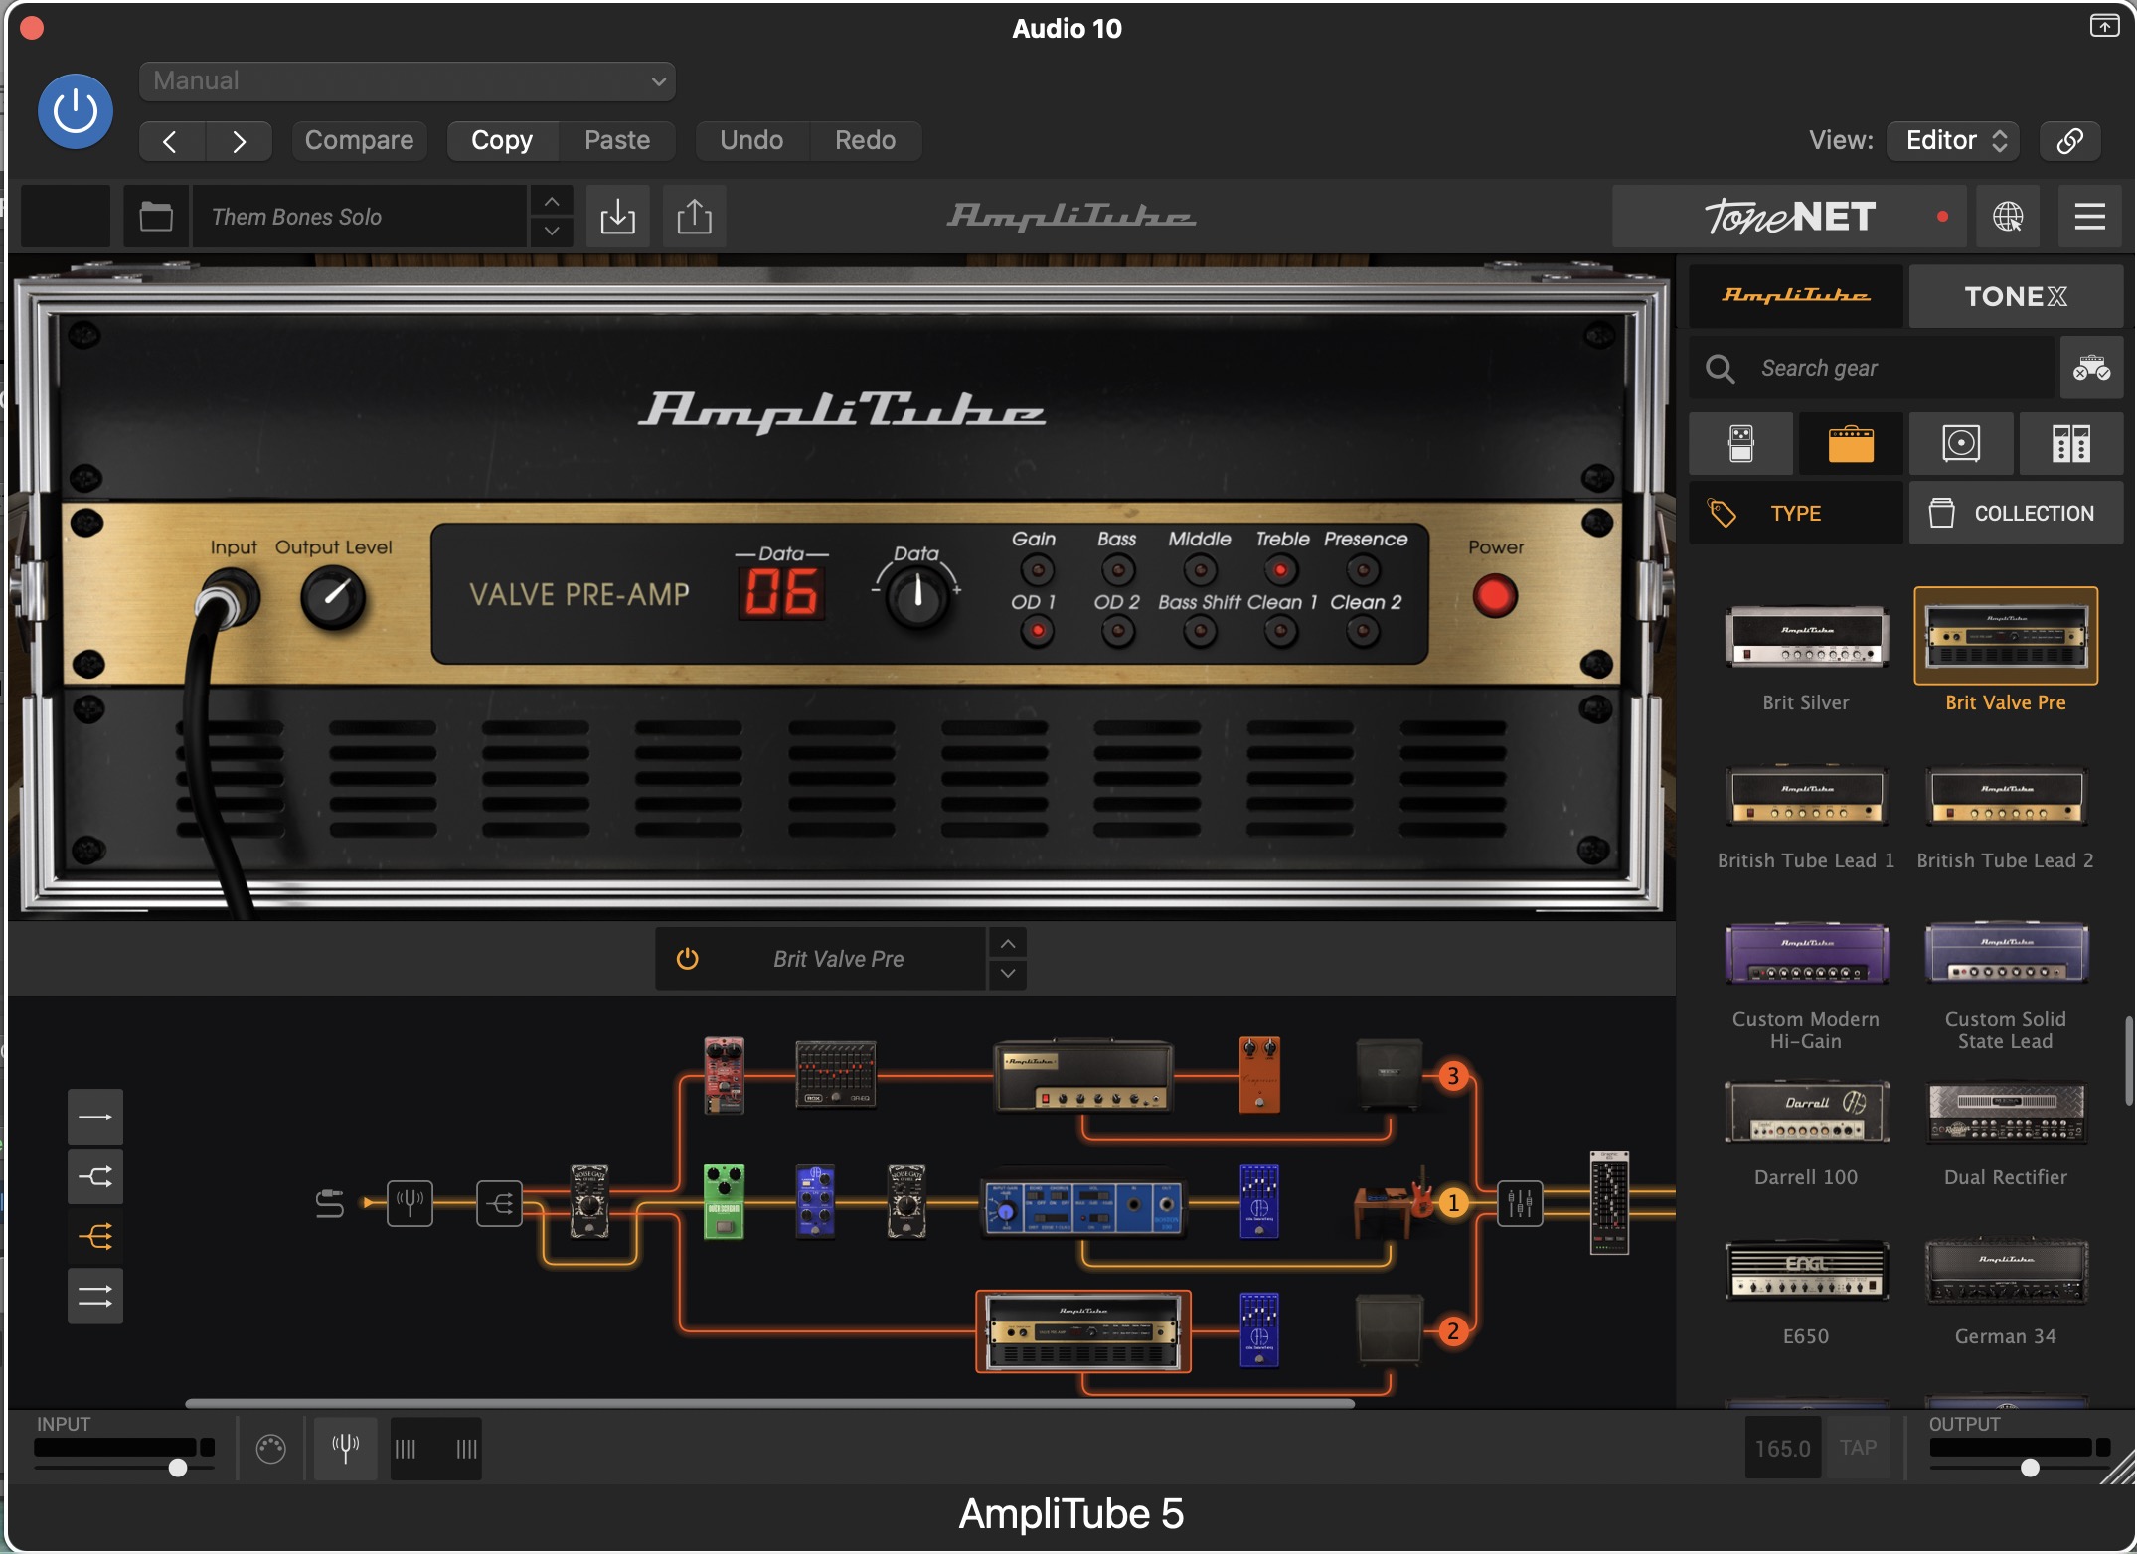Open the View Editor dropdown
2137x1554 pixels.
[x=1955, y=140]
